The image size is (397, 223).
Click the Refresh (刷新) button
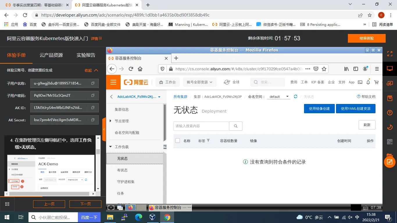(x=367, y=125)
